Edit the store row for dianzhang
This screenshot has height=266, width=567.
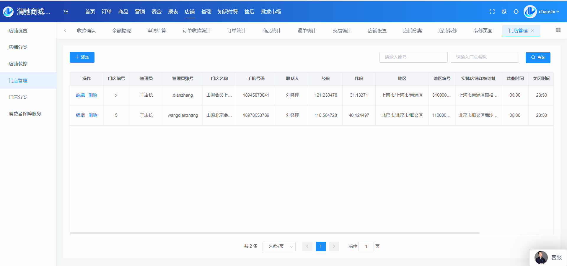coord(80,95)
